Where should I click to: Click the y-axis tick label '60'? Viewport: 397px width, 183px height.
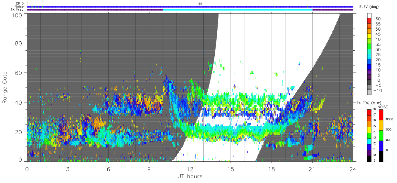[19, 73]
